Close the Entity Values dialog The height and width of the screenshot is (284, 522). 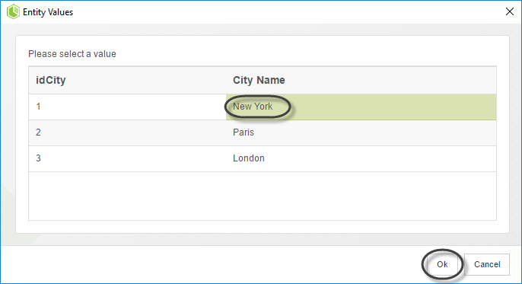point(509,11)
